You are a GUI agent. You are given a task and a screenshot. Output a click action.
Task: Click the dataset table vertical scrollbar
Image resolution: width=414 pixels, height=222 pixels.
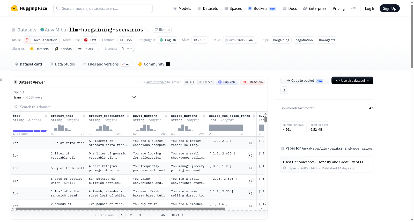click(x=265, y=119)
